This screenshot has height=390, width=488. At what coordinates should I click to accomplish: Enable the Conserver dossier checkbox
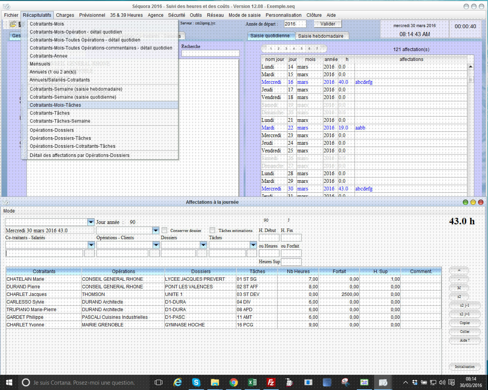pyautogui.click(x=164, y=230)
